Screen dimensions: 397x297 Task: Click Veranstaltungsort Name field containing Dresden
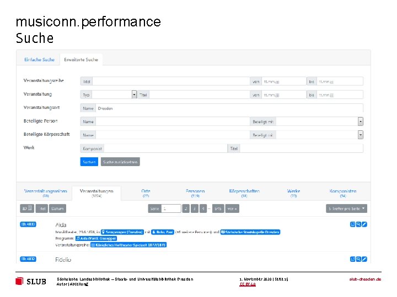tap(229, 108)
